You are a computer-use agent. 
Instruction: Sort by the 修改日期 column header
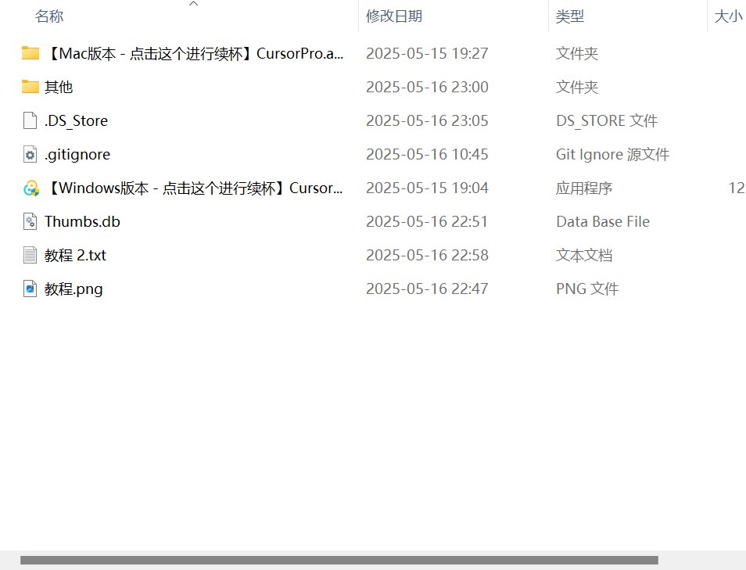[x=394, y=16]
